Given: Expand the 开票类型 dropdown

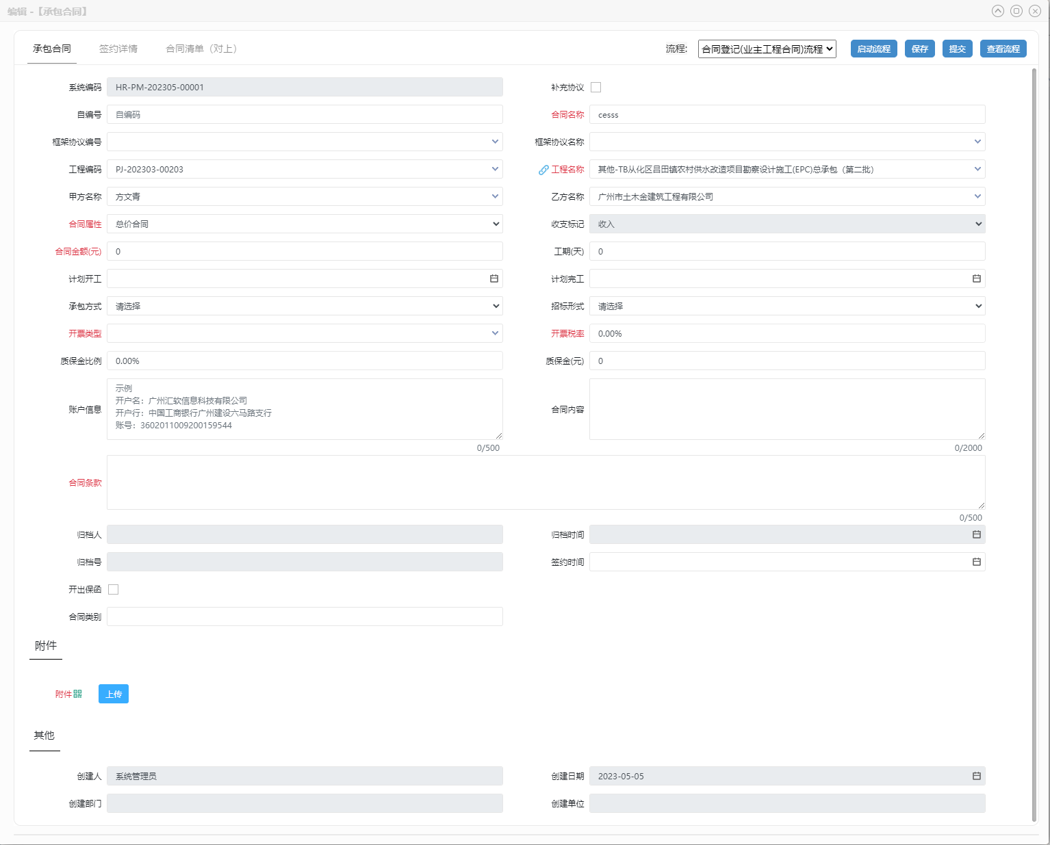Looking at the screenshot, I should [305, 333].
